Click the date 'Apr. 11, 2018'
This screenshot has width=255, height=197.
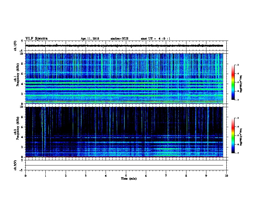[90, 39]
